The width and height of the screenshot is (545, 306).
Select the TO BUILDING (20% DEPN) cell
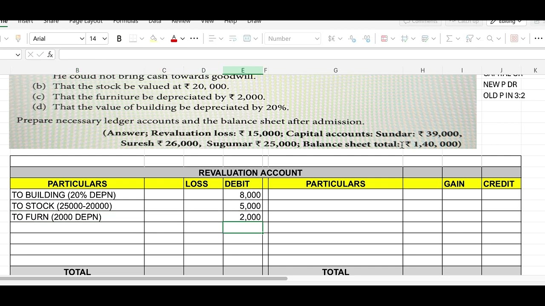click(x=77, y=195)
